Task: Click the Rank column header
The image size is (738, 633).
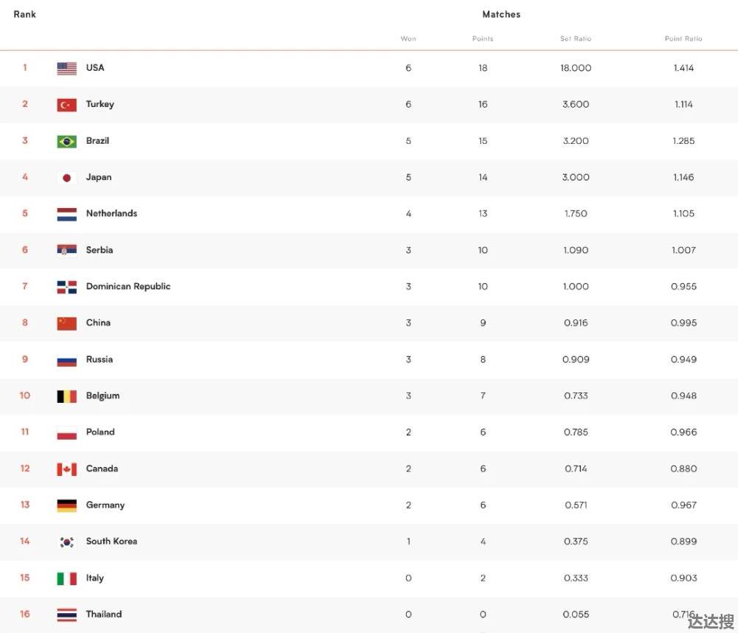Action: 24,14
